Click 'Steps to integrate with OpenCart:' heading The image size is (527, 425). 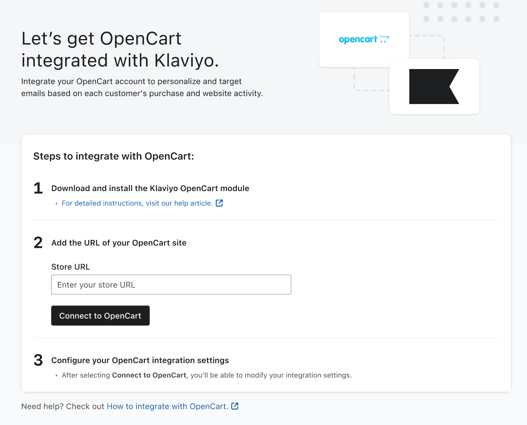tap(113, 156)
